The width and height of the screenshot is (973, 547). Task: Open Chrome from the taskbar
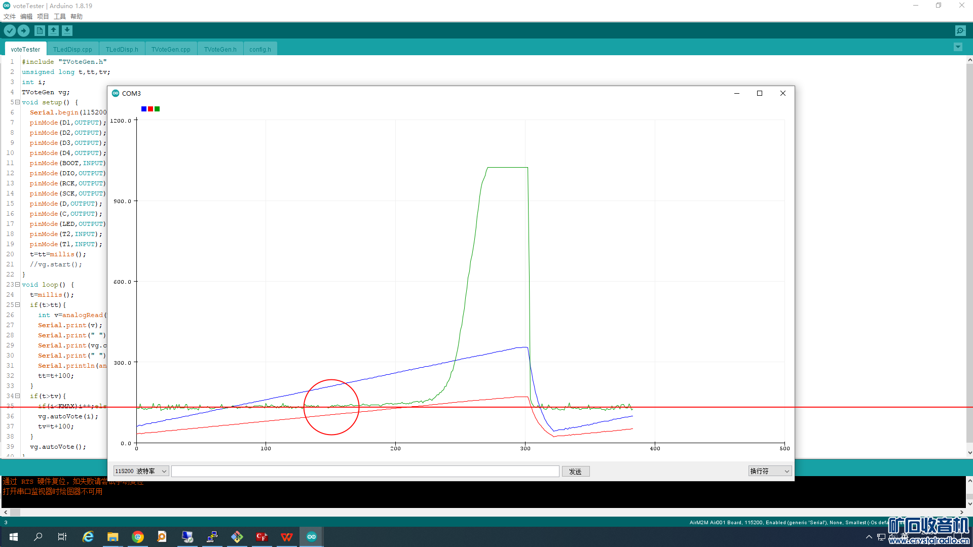point(138,537)
